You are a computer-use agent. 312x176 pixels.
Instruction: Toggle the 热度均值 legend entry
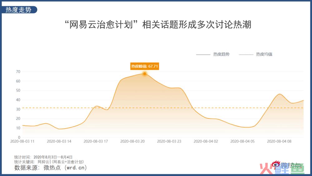coord(256,54)
